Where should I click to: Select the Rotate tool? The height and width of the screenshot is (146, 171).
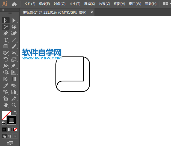pos(6,59)
